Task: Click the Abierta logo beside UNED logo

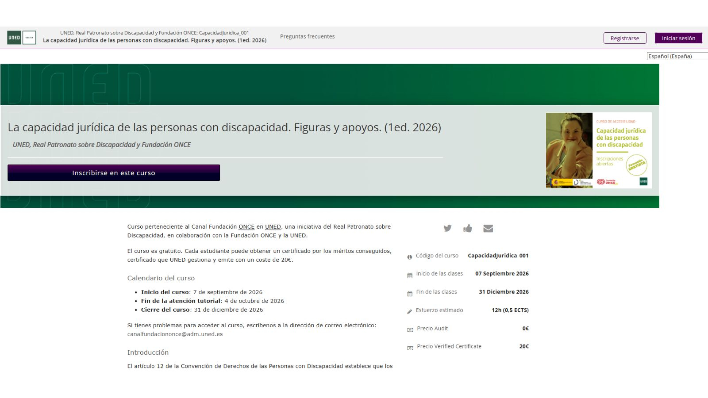Action: click(x=29, y=38)
